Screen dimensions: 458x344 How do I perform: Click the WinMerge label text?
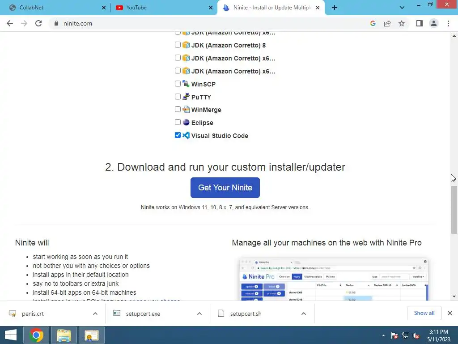point(206,110)
